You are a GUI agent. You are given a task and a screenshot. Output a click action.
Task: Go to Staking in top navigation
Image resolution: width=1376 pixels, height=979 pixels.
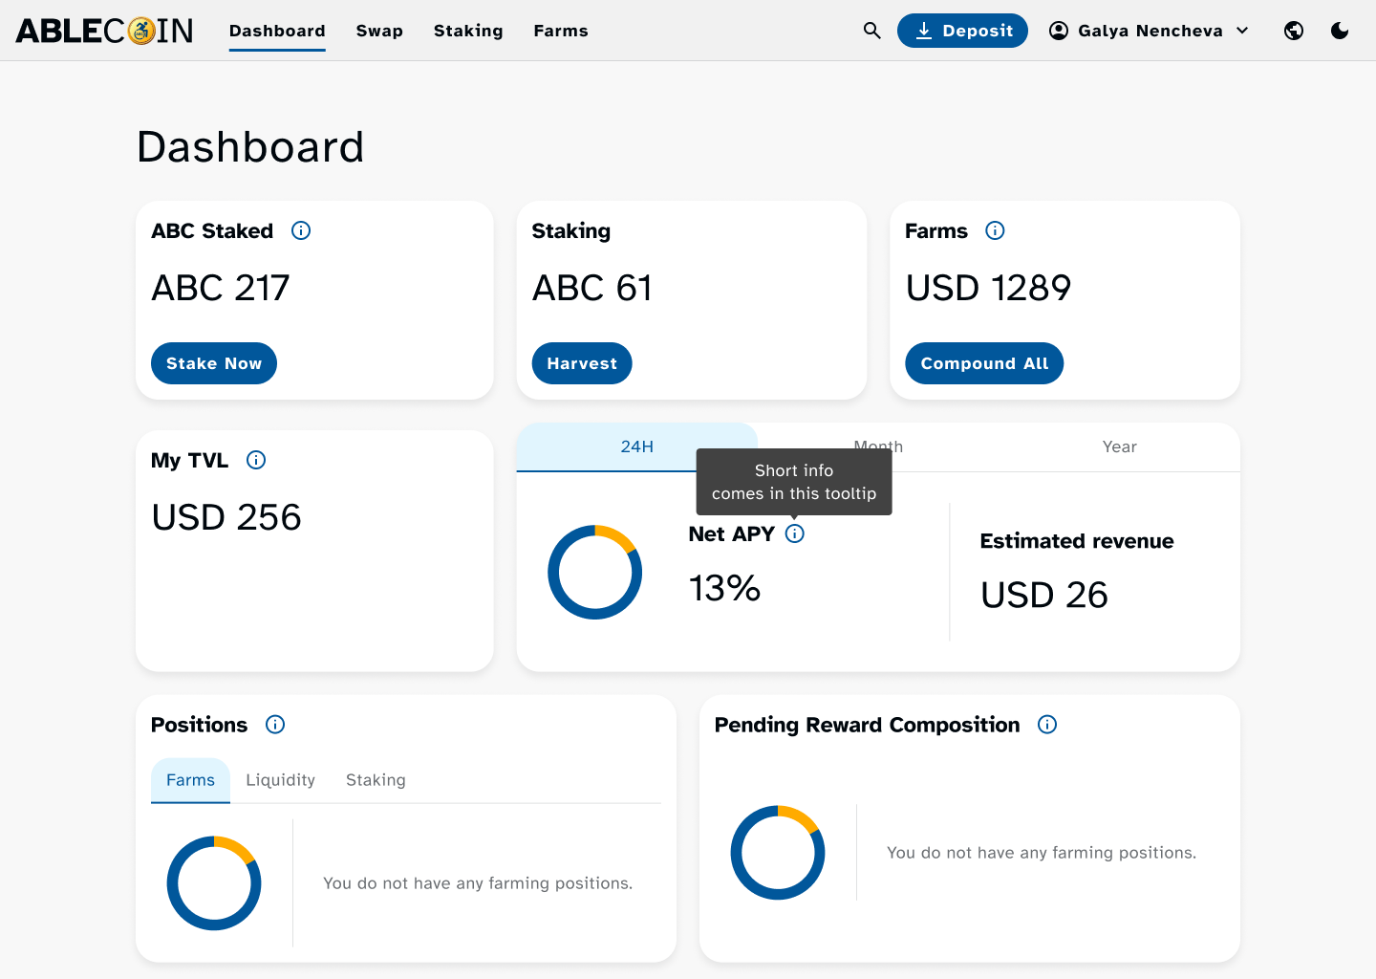tap(468, 31)
